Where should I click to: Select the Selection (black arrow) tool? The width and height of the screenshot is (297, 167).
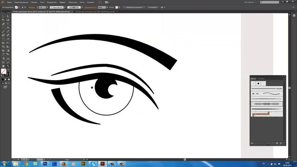coord(3,16)
